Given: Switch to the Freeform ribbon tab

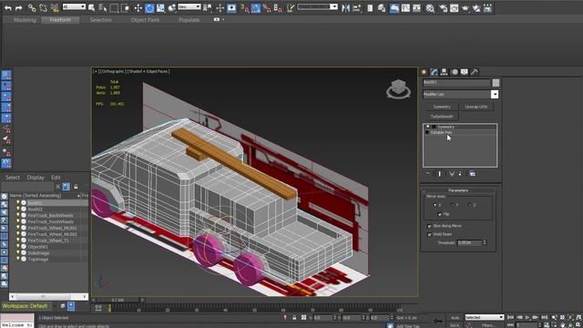Looking at the screenshot, I should [60, 20].
